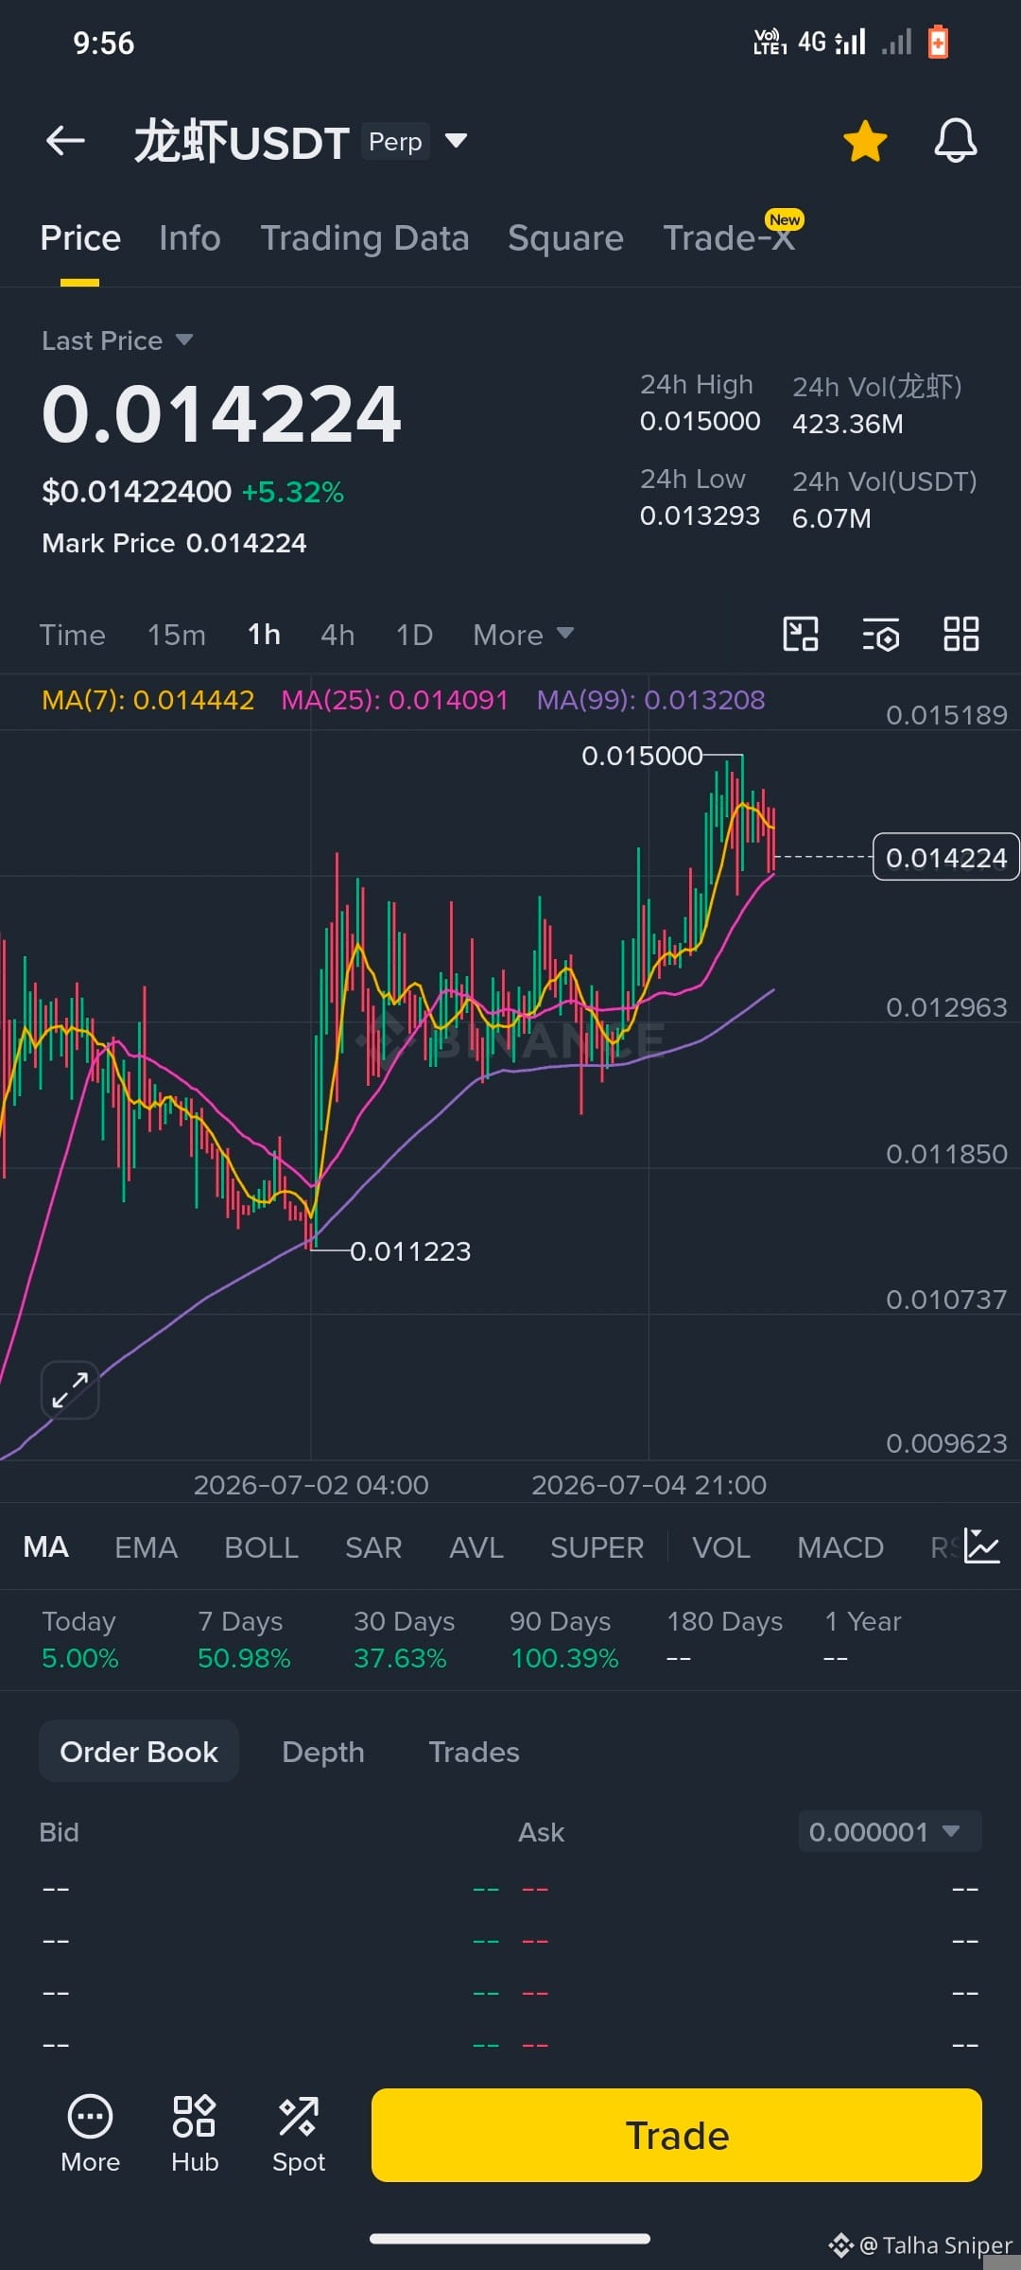Tap the MA(25) value legend
Screen dimensions: 1021x2270
[395, 700]
